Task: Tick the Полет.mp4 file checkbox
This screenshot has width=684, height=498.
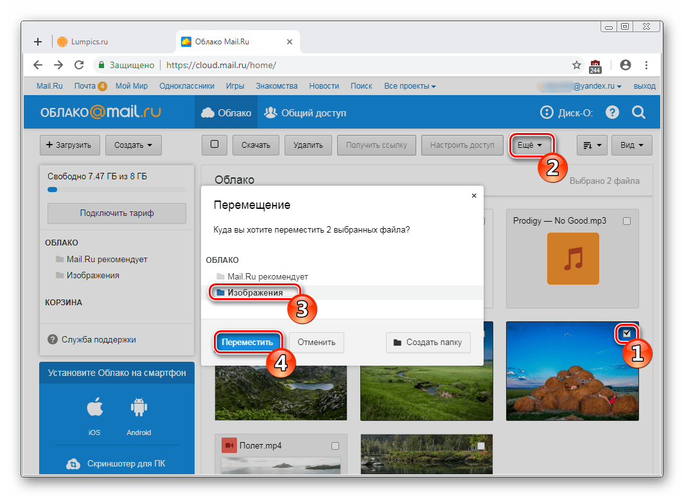Action: tap(335, 445)
